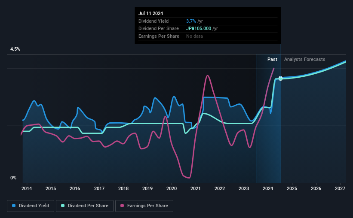Select the 2027 x-axis label
This screenshot has height=218, width=353.
tap(340, 188)
